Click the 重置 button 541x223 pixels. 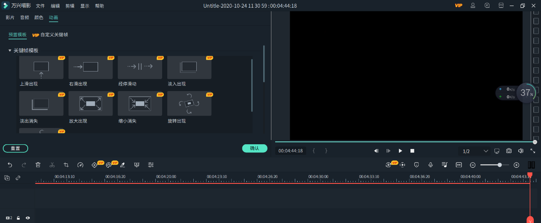(x=15, y=149)
